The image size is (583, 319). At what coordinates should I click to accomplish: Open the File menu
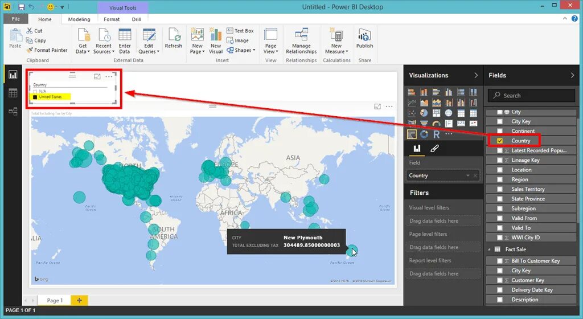(15, 19)
